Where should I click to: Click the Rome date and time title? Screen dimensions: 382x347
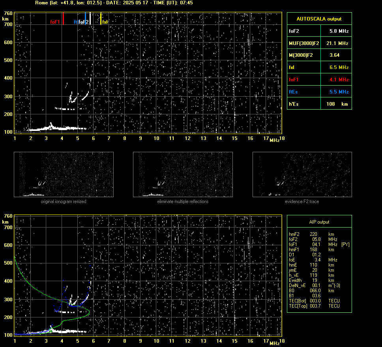114,3
